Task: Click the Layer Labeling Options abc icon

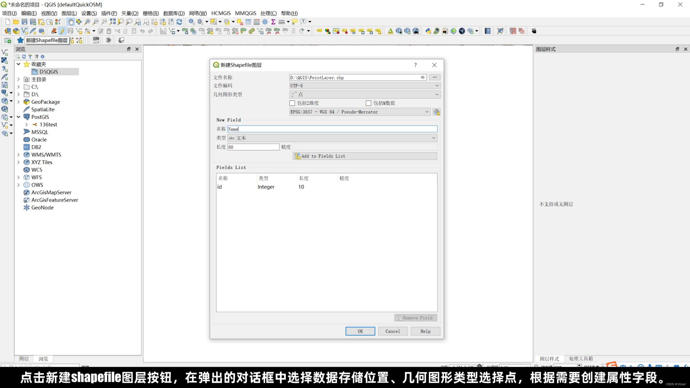Action: coord(319,31)
